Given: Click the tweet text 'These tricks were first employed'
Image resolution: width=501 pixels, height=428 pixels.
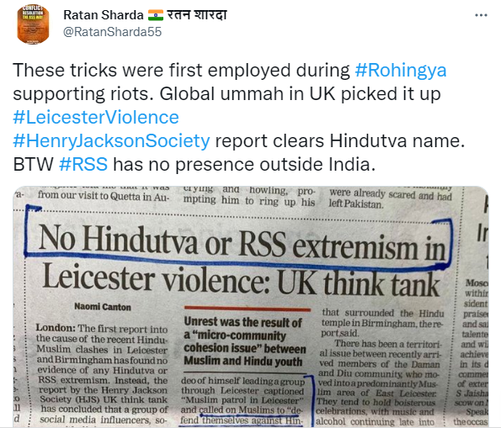Looking at the screenshot, I should (181, 71).
